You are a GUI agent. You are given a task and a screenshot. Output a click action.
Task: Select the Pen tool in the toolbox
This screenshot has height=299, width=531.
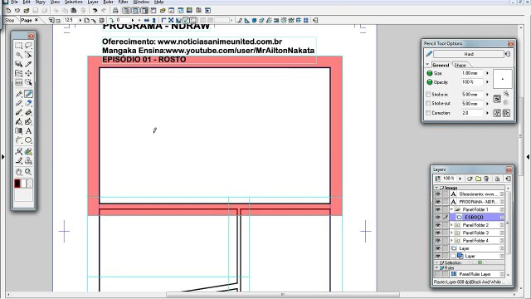coord(18,94)
